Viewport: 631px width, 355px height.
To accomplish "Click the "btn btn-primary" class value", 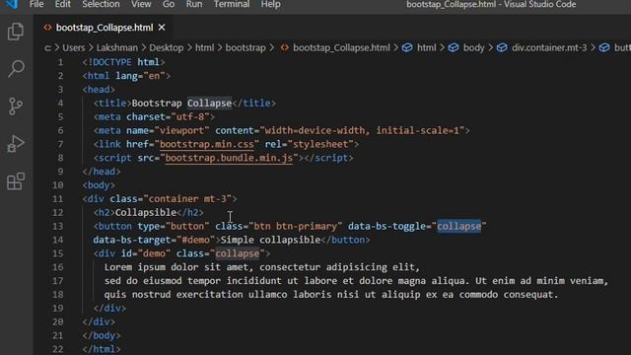I will tap(296, 226).
